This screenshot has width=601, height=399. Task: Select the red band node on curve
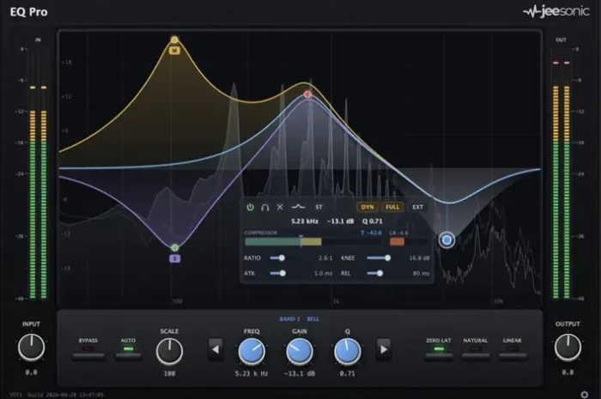pos(307,94)
